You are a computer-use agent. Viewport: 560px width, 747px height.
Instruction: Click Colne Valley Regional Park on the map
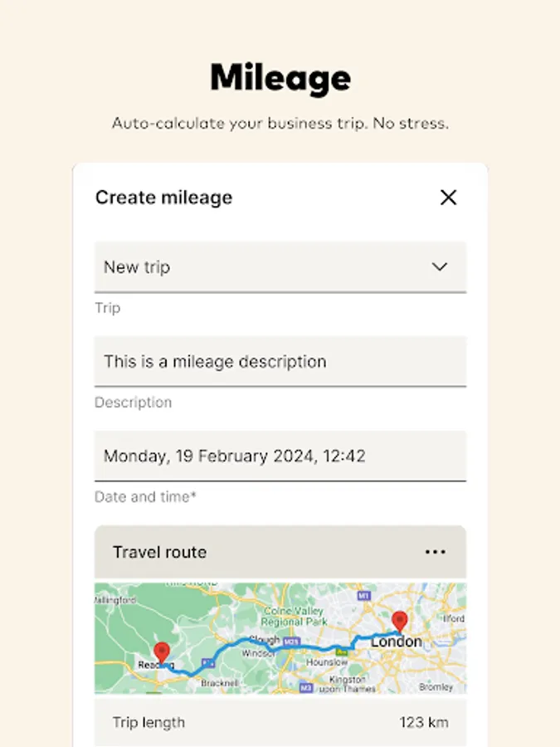click(295, 614)
